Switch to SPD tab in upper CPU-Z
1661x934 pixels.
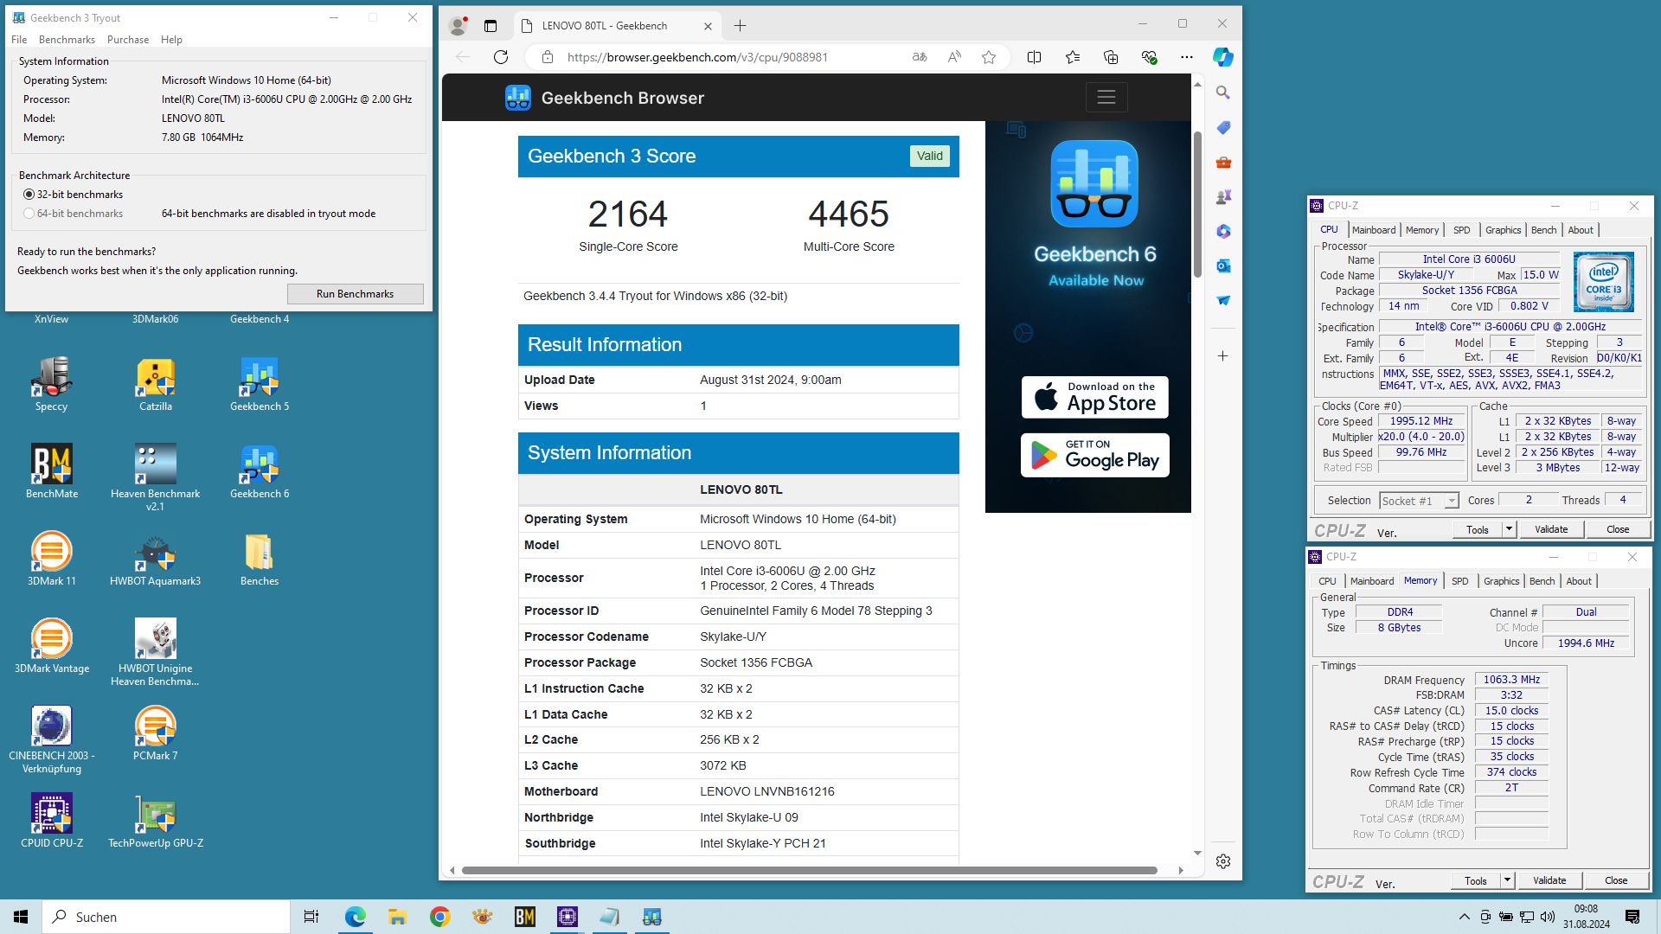click(1461, 230)
